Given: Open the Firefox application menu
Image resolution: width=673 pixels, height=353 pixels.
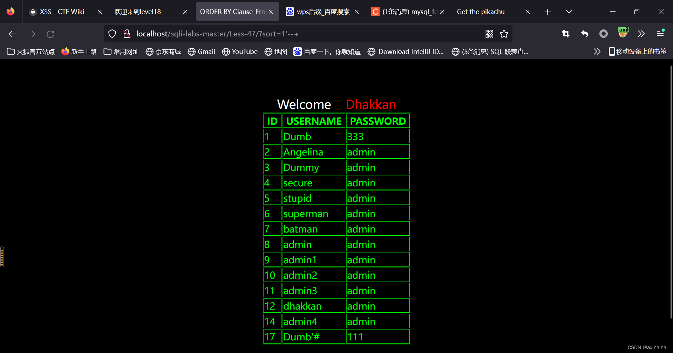Looking at the screenshot, I should click(660, 34).
